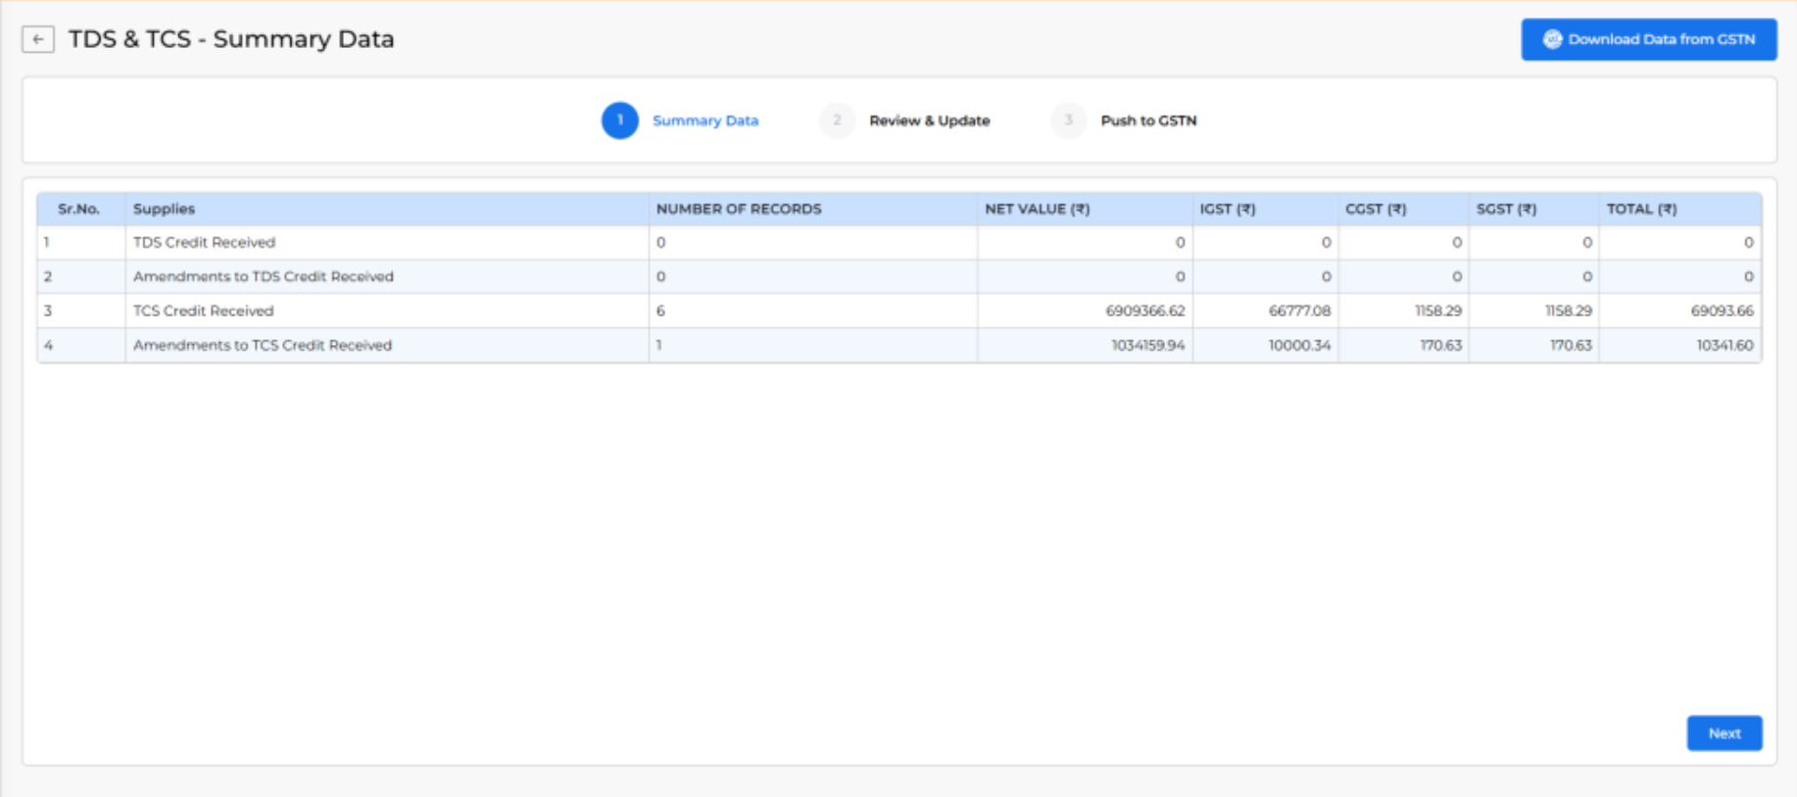The width and height of the screenshot is (1797, 797).
Task: Click Download Data from GSTN button
Action: click(1648, 39)
